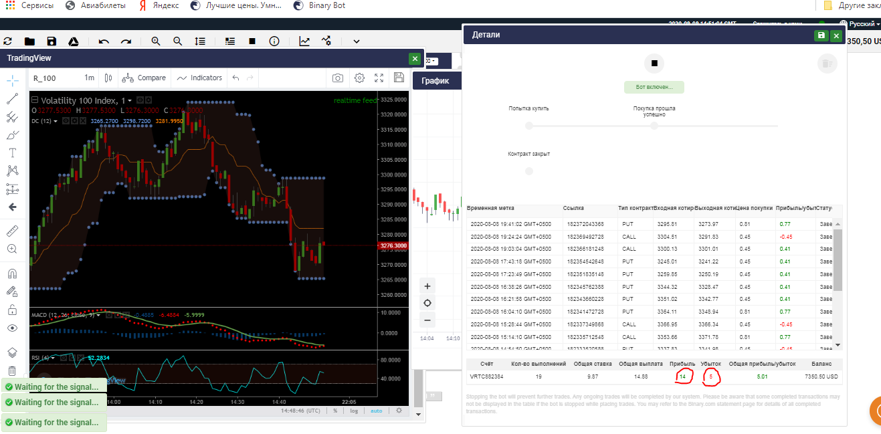Viewport: 881px width, 434px height.
Task: Toggle lock all drawing tools
Action: pyautogui.click(x=12, y=310)
